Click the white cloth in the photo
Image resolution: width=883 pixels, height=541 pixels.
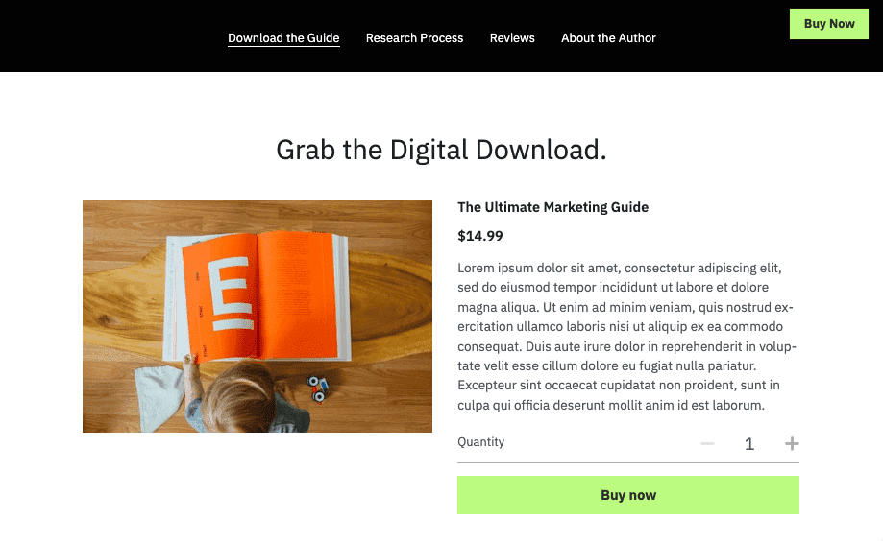point(159,396)
